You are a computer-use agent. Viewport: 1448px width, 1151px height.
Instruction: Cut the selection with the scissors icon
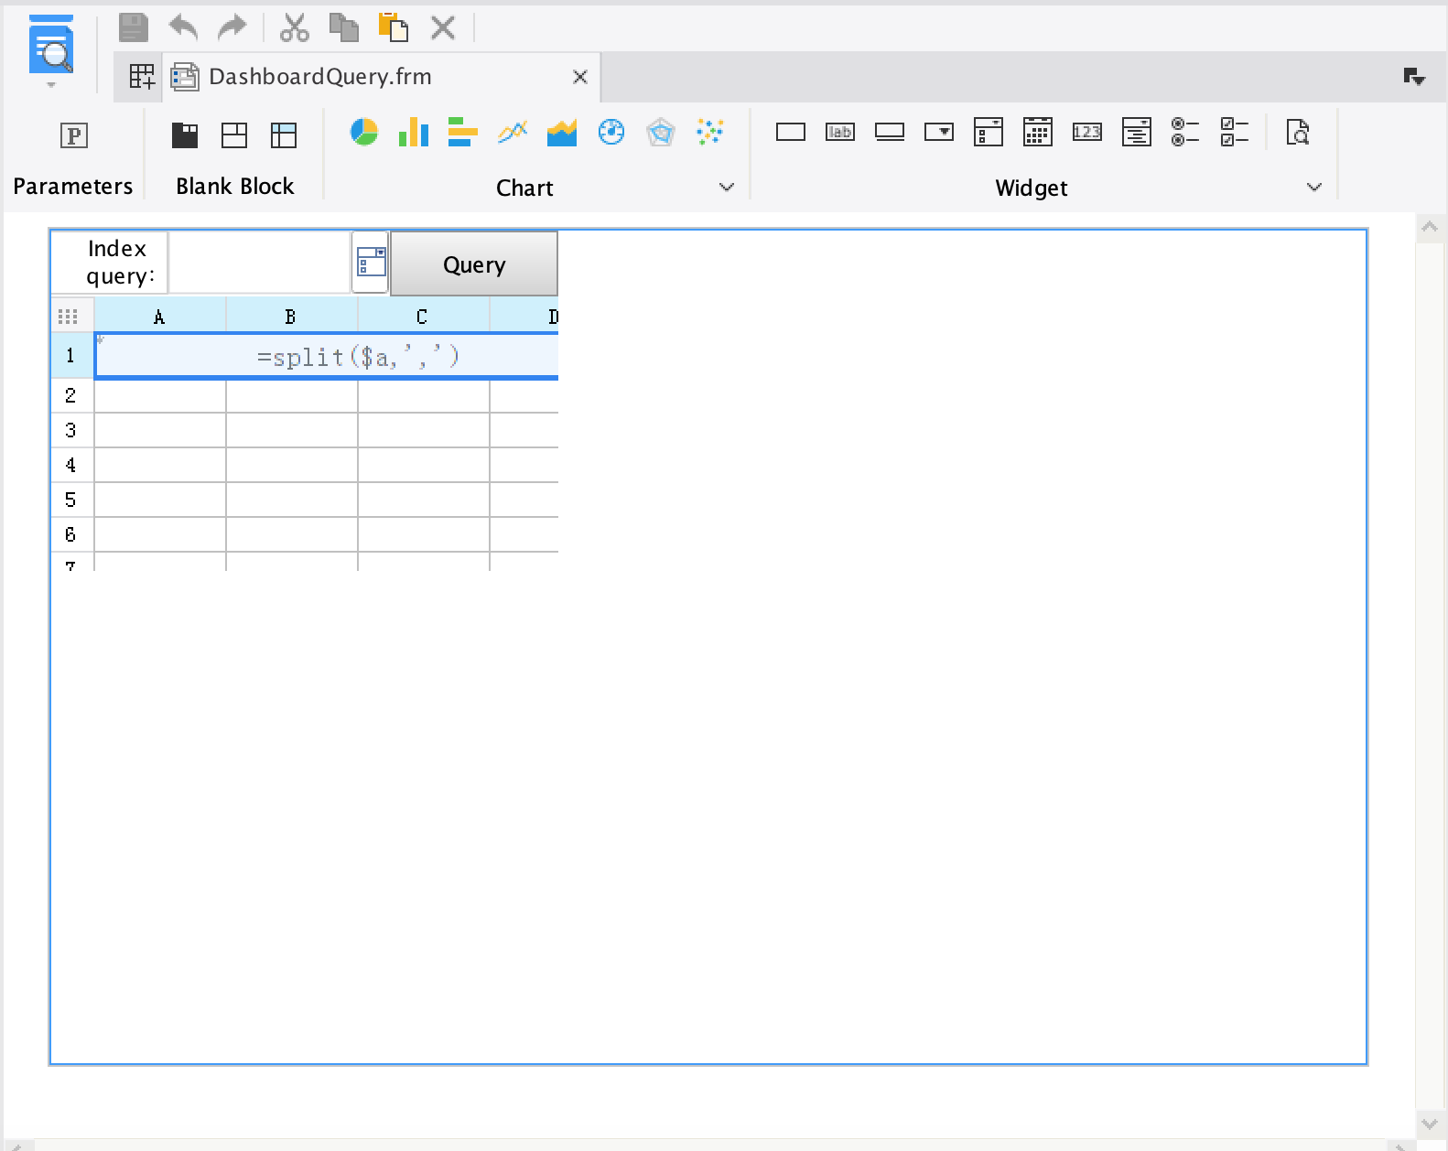[294, 27]
